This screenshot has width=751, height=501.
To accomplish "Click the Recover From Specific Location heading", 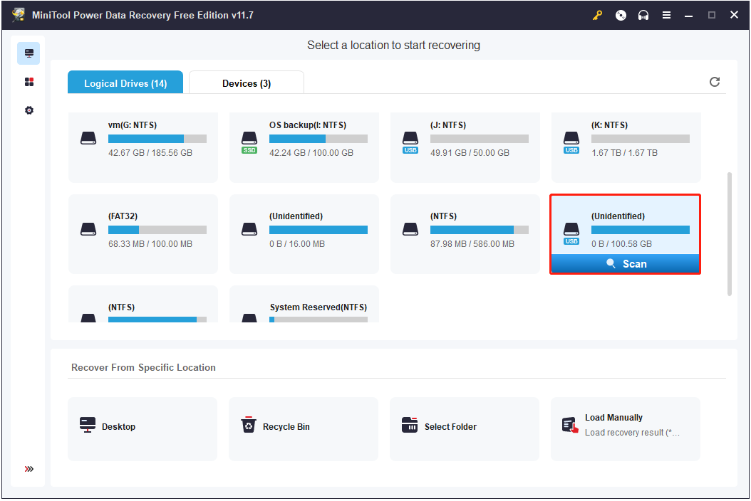I will coord(144,367).
